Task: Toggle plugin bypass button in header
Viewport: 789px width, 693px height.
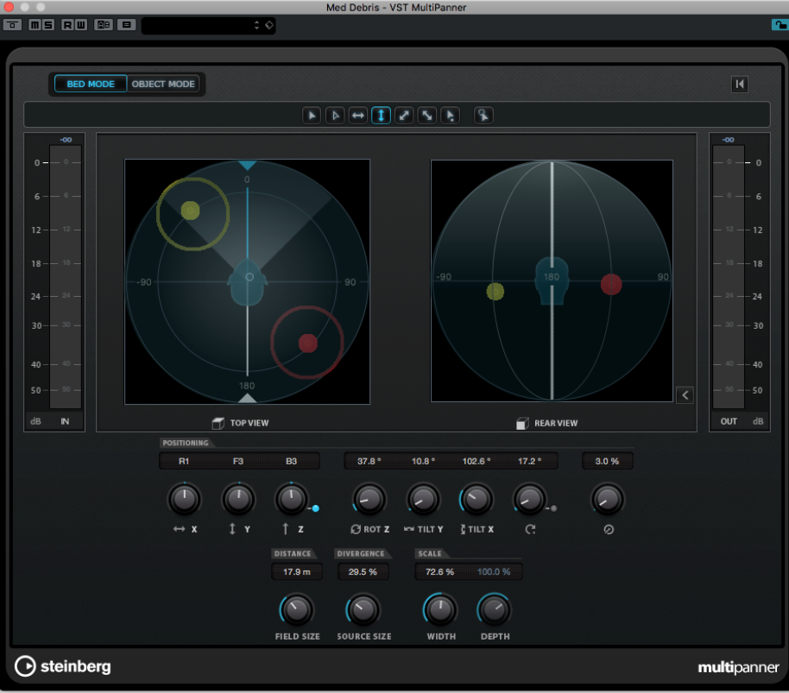Action: pos(13,25)
